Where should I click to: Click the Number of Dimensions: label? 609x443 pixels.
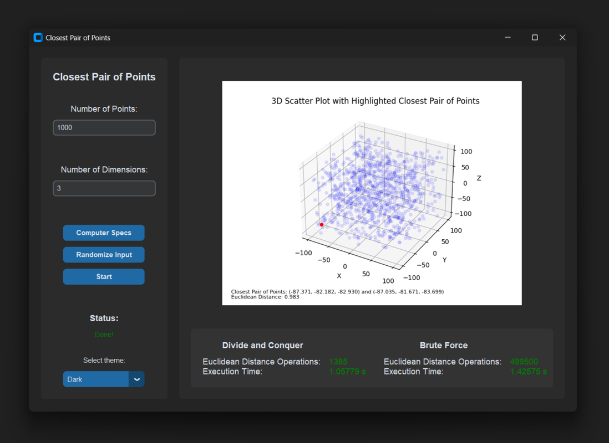(x=104, y=169)
